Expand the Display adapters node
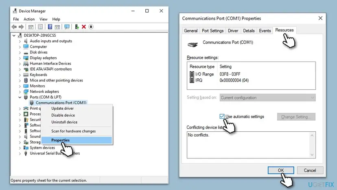 point(20,58)
